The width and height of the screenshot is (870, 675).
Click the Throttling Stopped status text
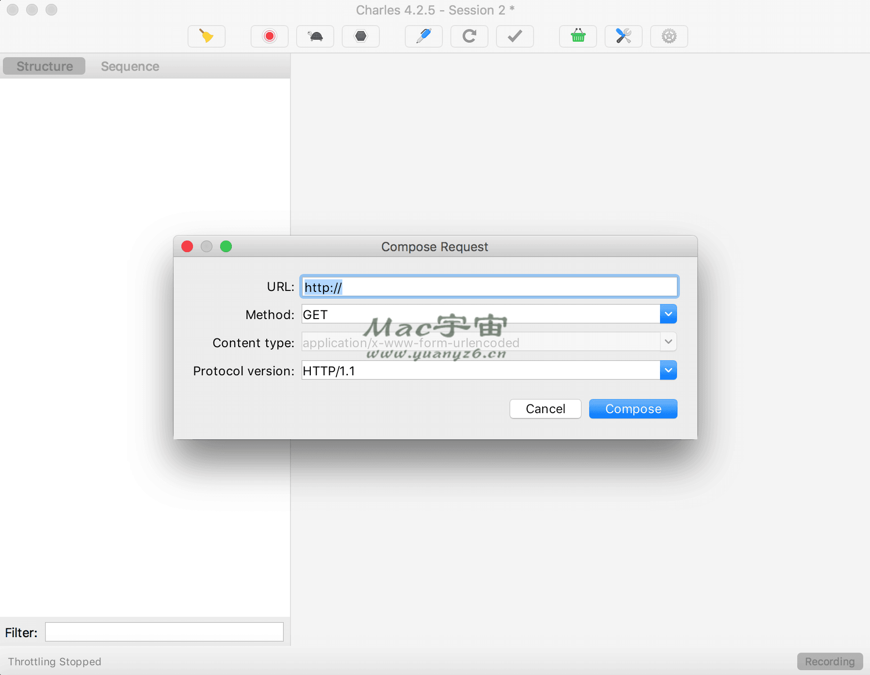click(55, 661)
